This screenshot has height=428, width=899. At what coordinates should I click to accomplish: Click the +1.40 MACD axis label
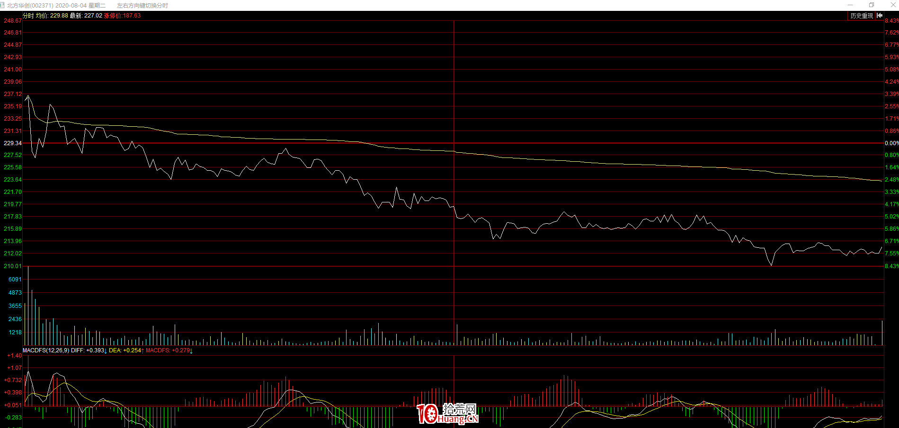[x=14, y=356]
